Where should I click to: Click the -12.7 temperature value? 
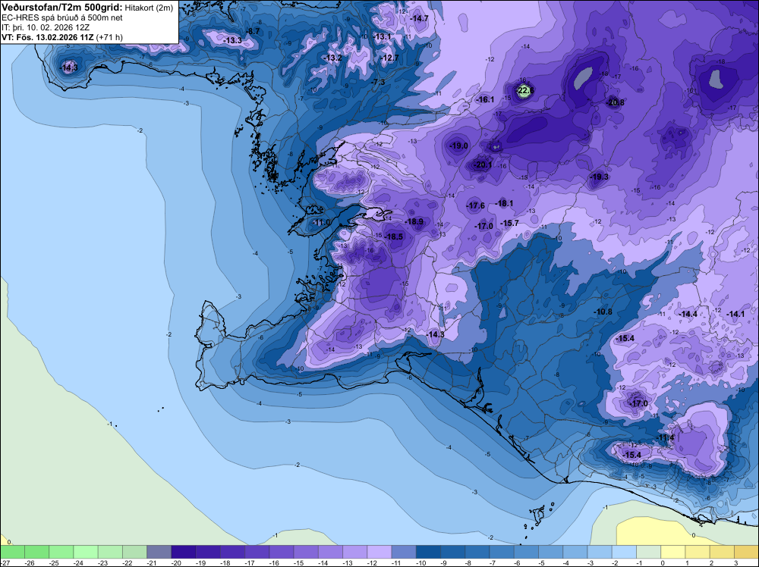390,58
